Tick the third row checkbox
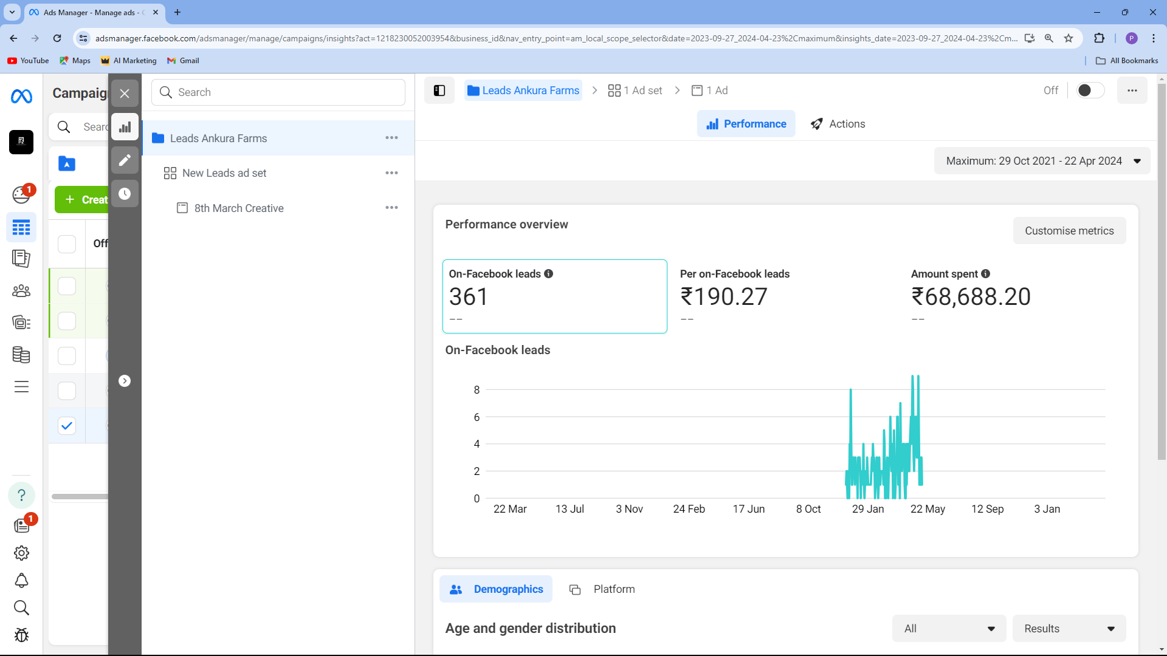The image size is (1167, 656). 67,356
